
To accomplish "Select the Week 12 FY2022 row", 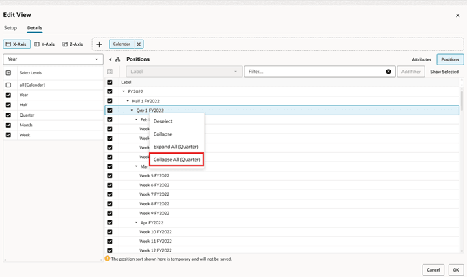I will pos(282,250).
